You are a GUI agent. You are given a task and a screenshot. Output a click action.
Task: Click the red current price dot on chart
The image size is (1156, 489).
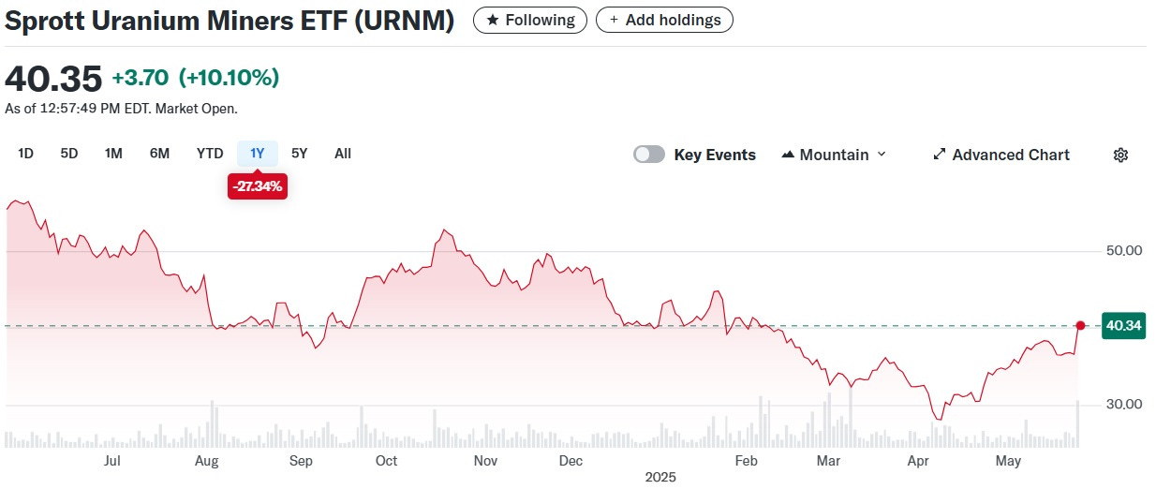point(1080,326)
